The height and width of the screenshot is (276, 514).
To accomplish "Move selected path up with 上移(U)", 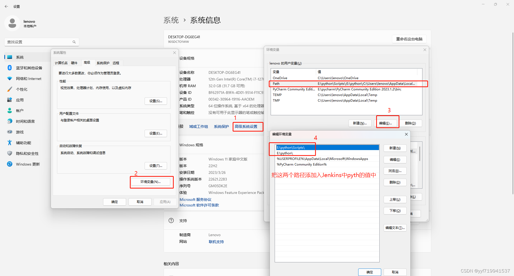I will click(395, 199).
